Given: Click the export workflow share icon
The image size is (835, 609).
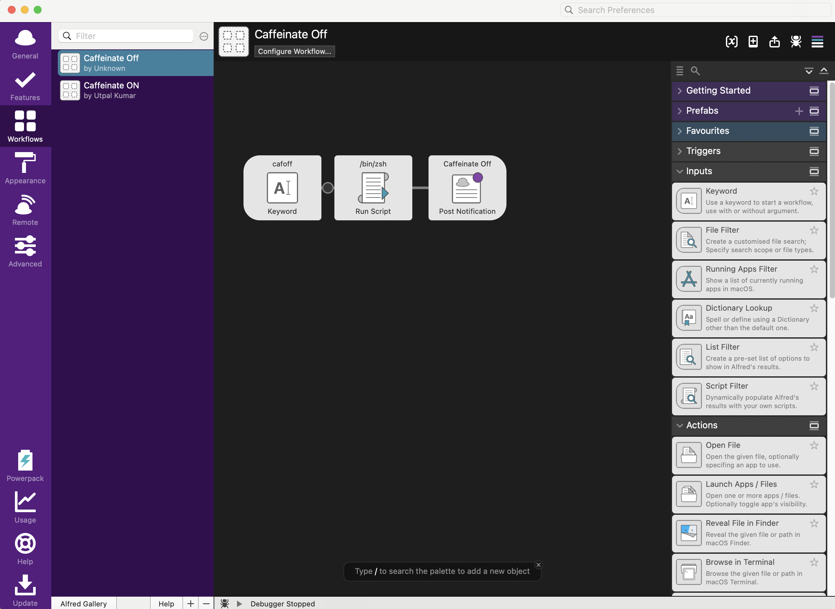Looking at the screenshot, I should point(774,42).
